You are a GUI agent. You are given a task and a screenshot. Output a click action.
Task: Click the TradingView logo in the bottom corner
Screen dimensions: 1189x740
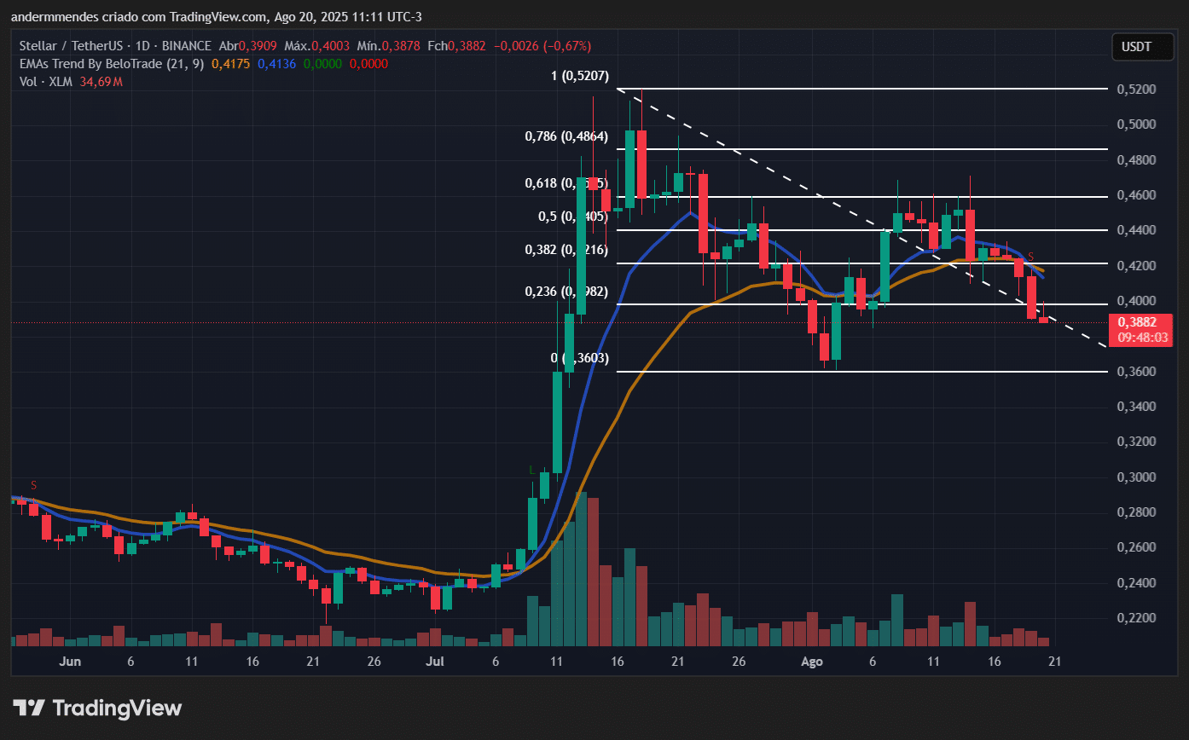click(96, 708)
